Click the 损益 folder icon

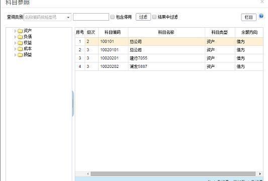(20, 55)
